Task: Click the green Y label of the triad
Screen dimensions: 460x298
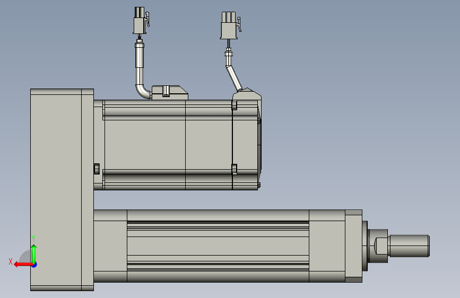Action: click(x=33, y=239)
